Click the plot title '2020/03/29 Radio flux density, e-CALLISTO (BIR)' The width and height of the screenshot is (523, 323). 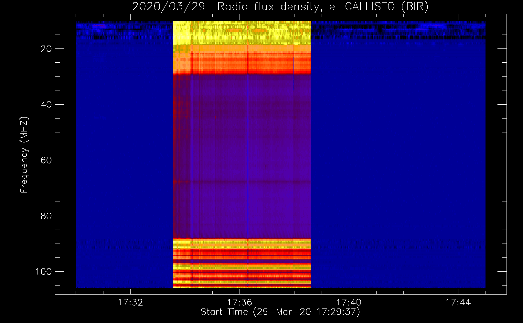pos(280,6)
